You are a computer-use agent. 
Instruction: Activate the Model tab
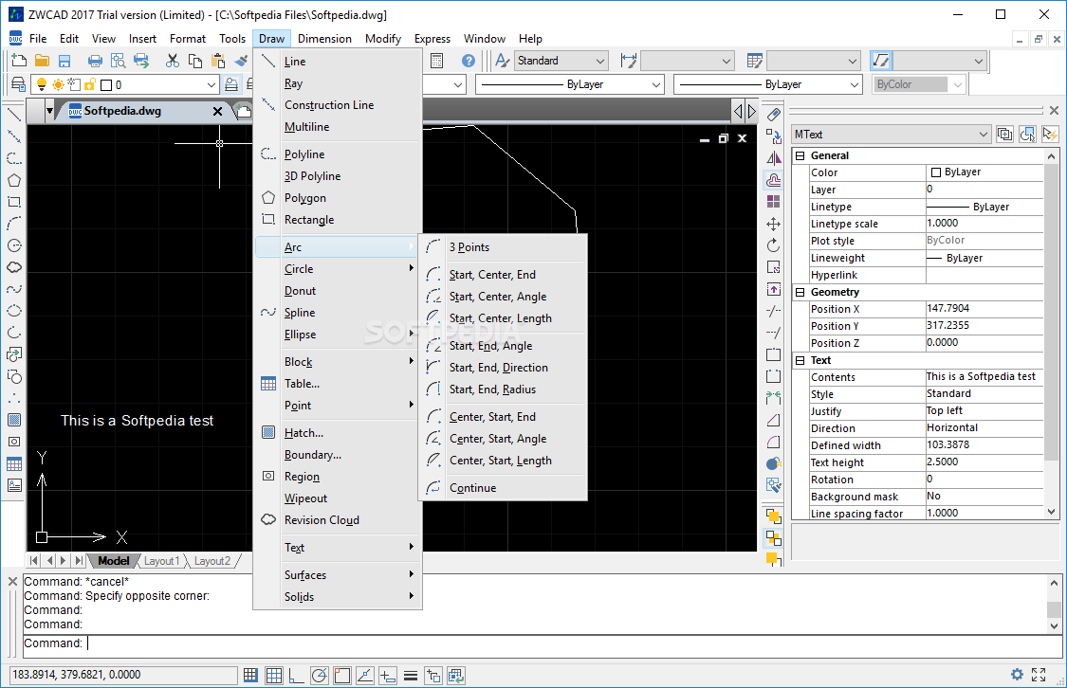coord(113,561)
